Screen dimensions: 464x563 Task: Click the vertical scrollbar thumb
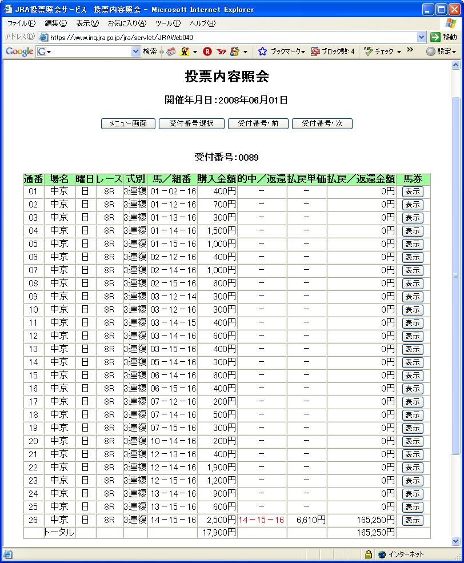[x=456, y=275]
